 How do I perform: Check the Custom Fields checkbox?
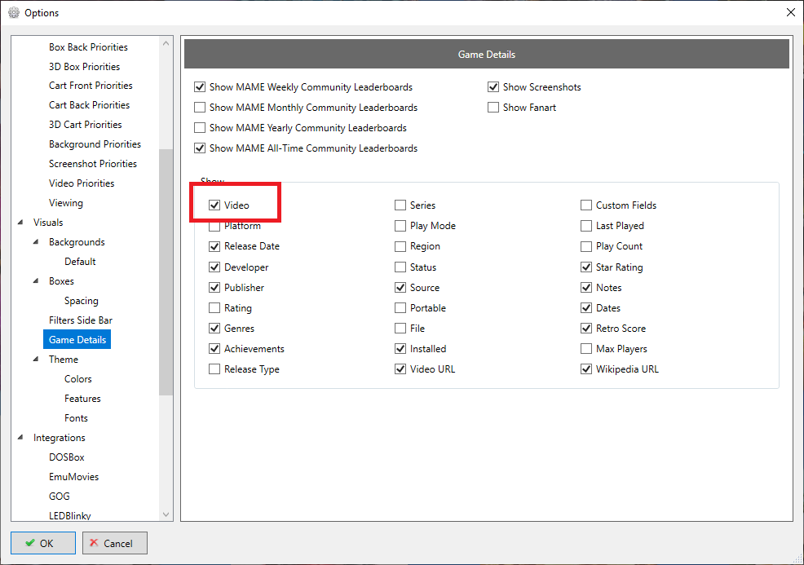coord(586,205)
